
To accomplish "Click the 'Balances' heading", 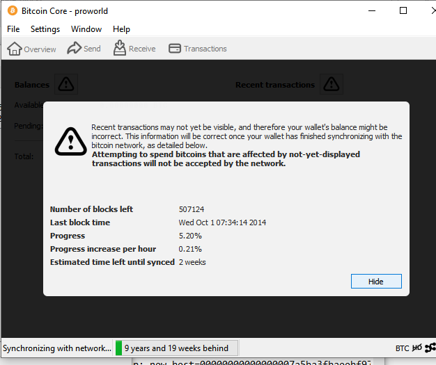I will tap(32, 85).
